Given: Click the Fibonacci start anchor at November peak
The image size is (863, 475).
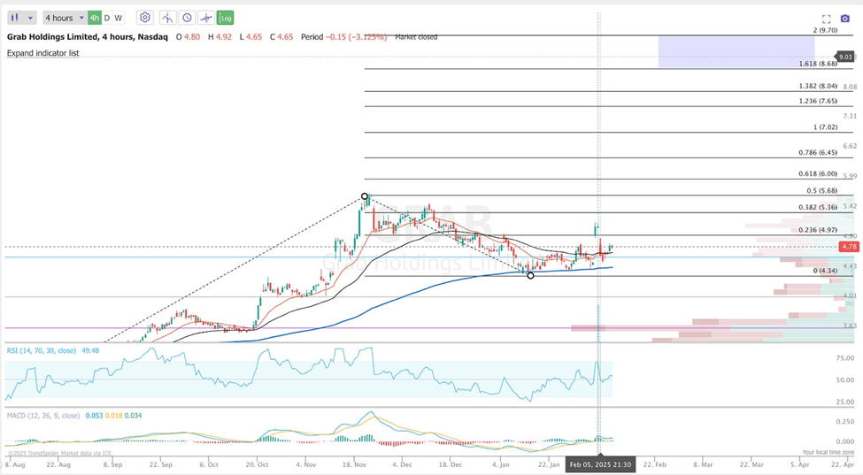Looking at the screenshot, I should [x=365, y=196].
